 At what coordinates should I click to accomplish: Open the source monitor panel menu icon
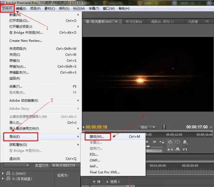coord(207,21)
